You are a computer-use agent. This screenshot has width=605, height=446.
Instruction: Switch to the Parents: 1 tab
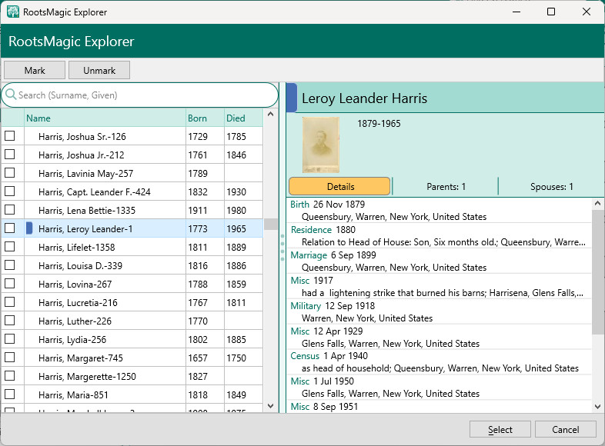446,187
